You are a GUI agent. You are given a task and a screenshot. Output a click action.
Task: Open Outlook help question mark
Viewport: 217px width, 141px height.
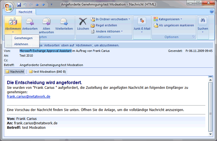(212, 11)
